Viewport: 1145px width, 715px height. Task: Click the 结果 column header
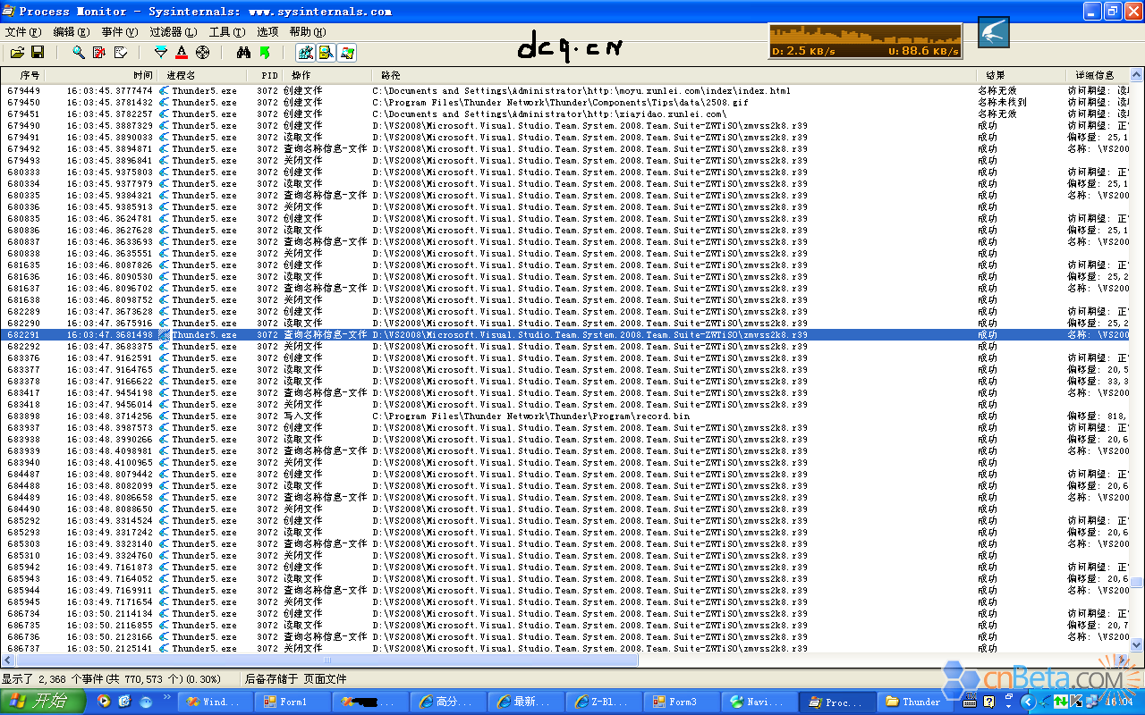(x=1021, y=75)
